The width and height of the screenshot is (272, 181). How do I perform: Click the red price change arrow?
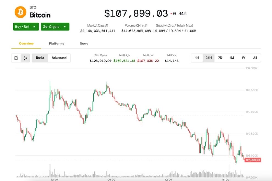coord(171,13)
